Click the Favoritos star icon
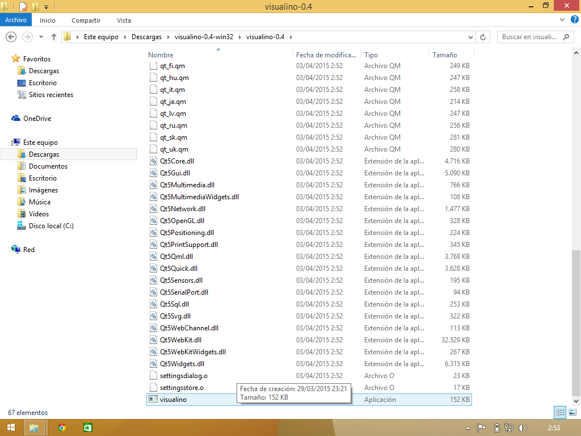This screenshot has width=581, height=436. pyautogui.click(x=15, y=58)
